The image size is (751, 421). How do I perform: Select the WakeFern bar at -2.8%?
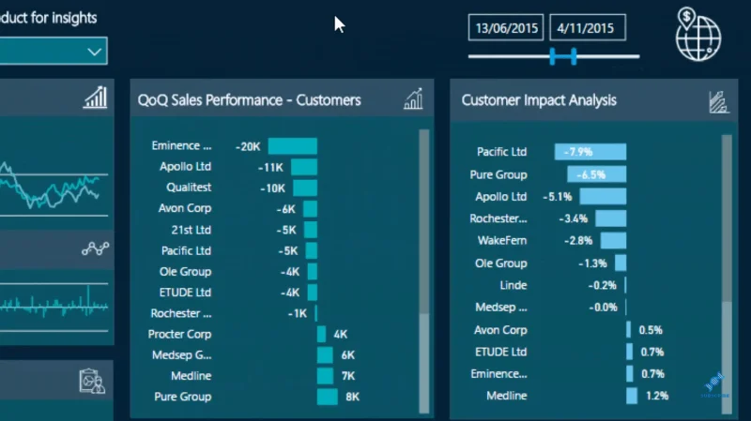coord(613,240)
